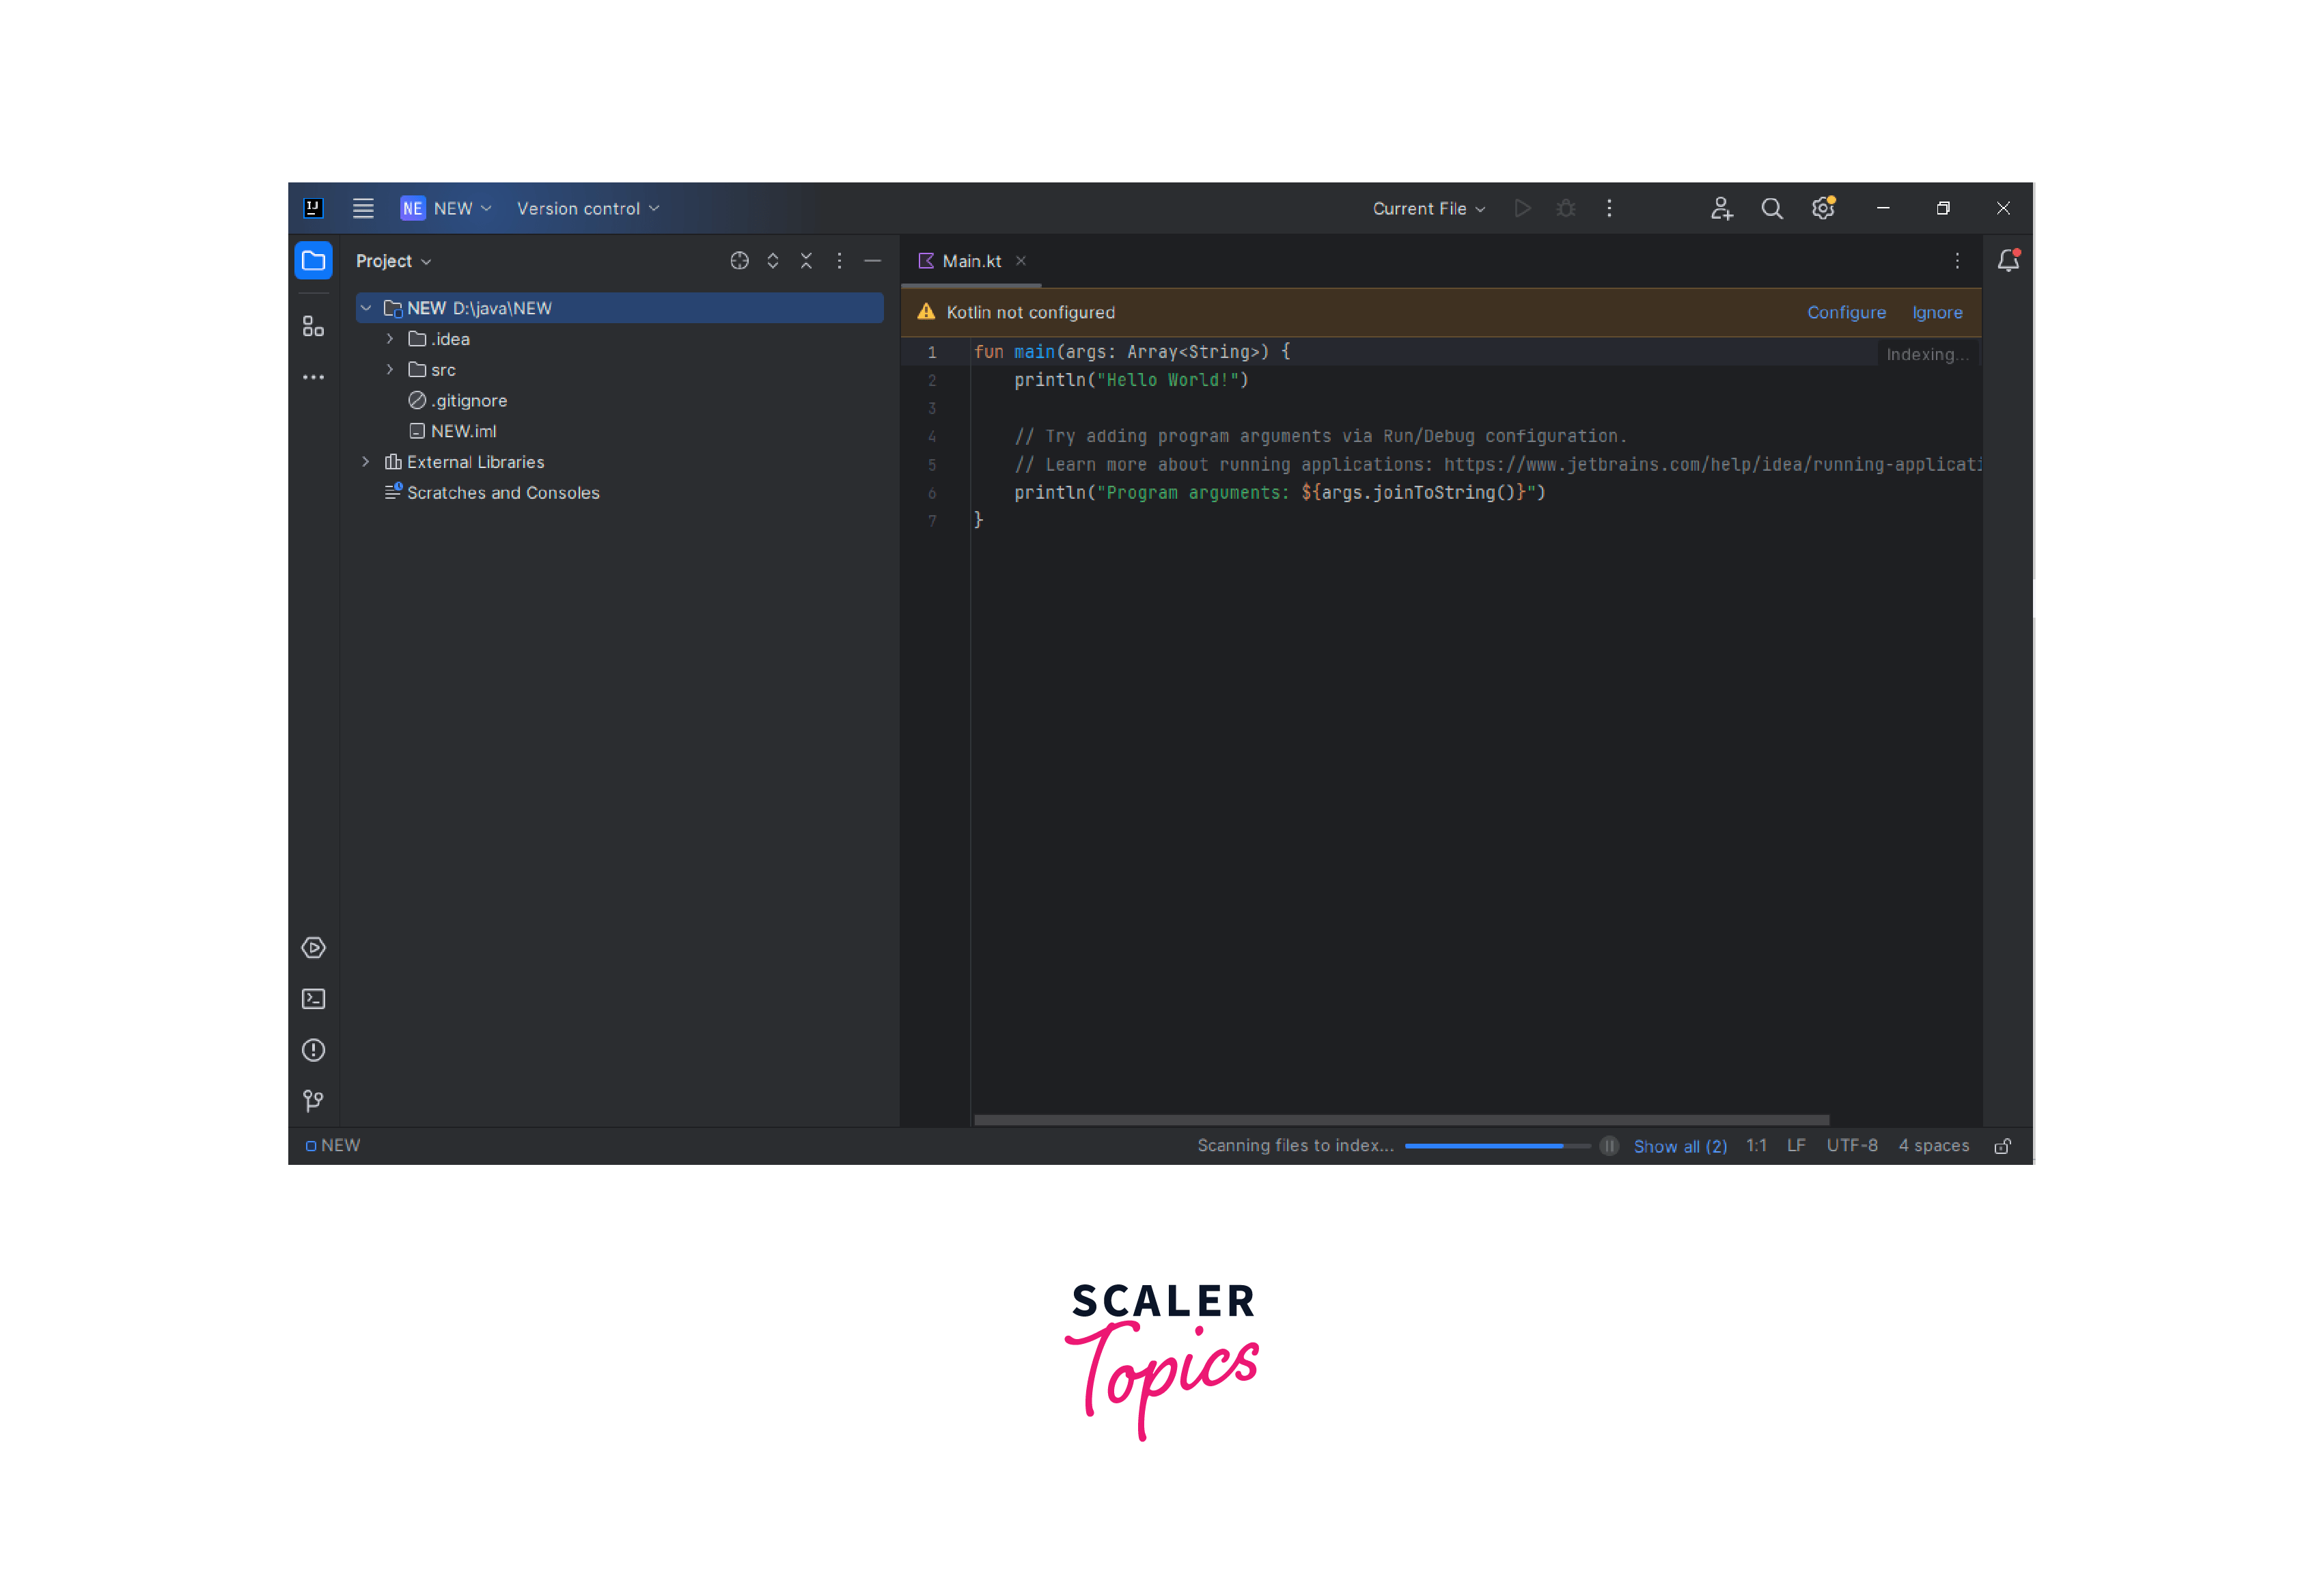The height and width of the screenshot is (1583, 2324).
Task: Open the Problems tool window icon
Action: 313,1049
